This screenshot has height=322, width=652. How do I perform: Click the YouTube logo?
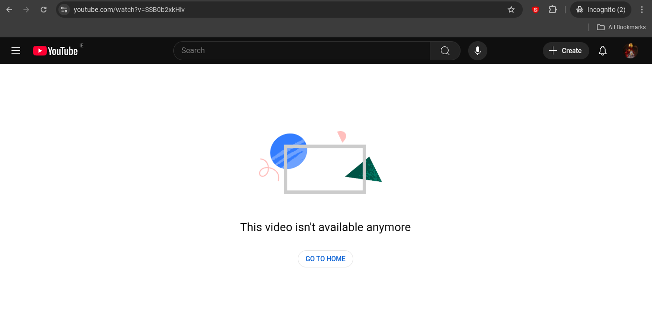coord(55,51)
